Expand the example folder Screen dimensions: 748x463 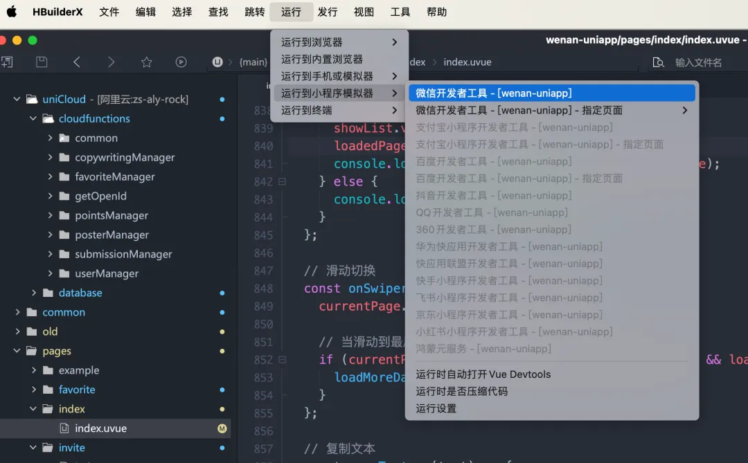click(x=34, y=370)
